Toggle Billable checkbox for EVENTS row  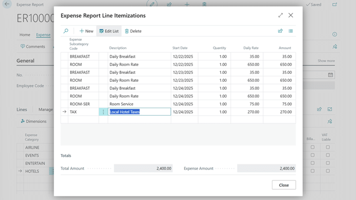(312, 155)
